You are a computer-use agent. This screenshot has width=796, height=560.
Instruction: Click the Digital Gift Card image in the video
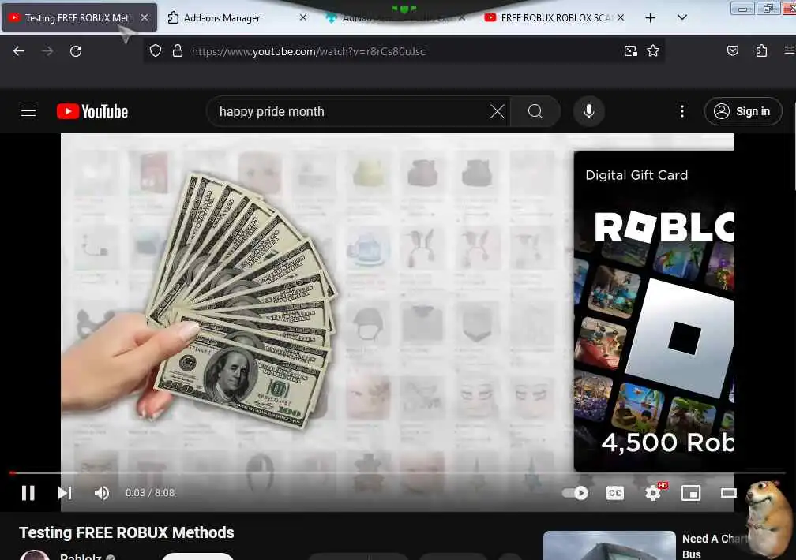pyautogui.click(x=654, y=311)
